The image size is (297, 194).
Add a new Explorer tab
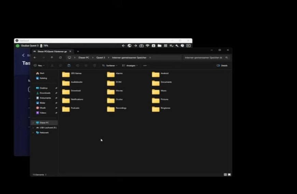(78, 51)
